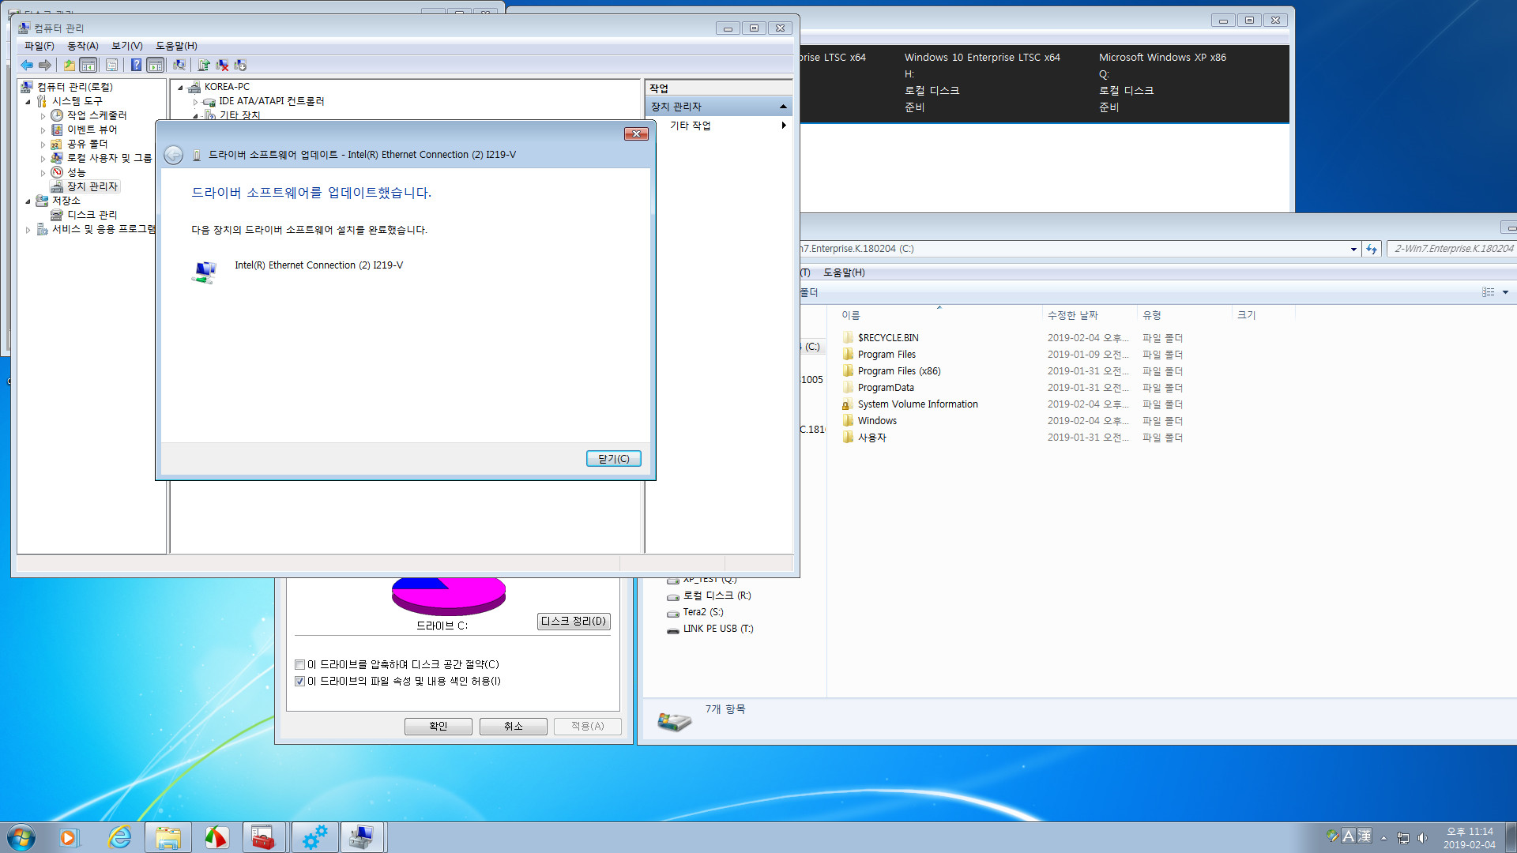Check compress this drive checkbox

[x=299, y=665]
